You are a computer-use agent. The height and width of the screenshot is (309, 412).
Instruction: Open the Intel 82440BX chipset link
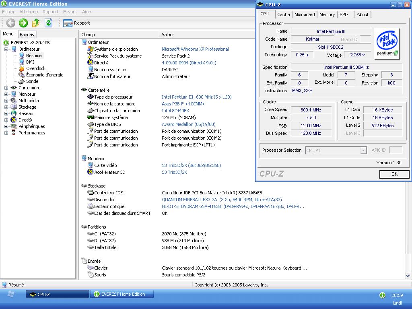(x=175, y=111)
